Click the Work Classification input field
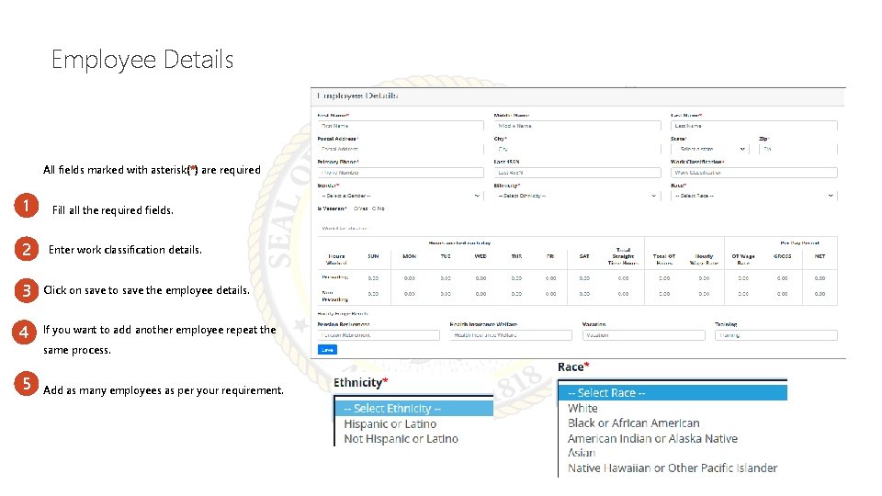Screen dimensions: 882x496 [x=753, y=173]
